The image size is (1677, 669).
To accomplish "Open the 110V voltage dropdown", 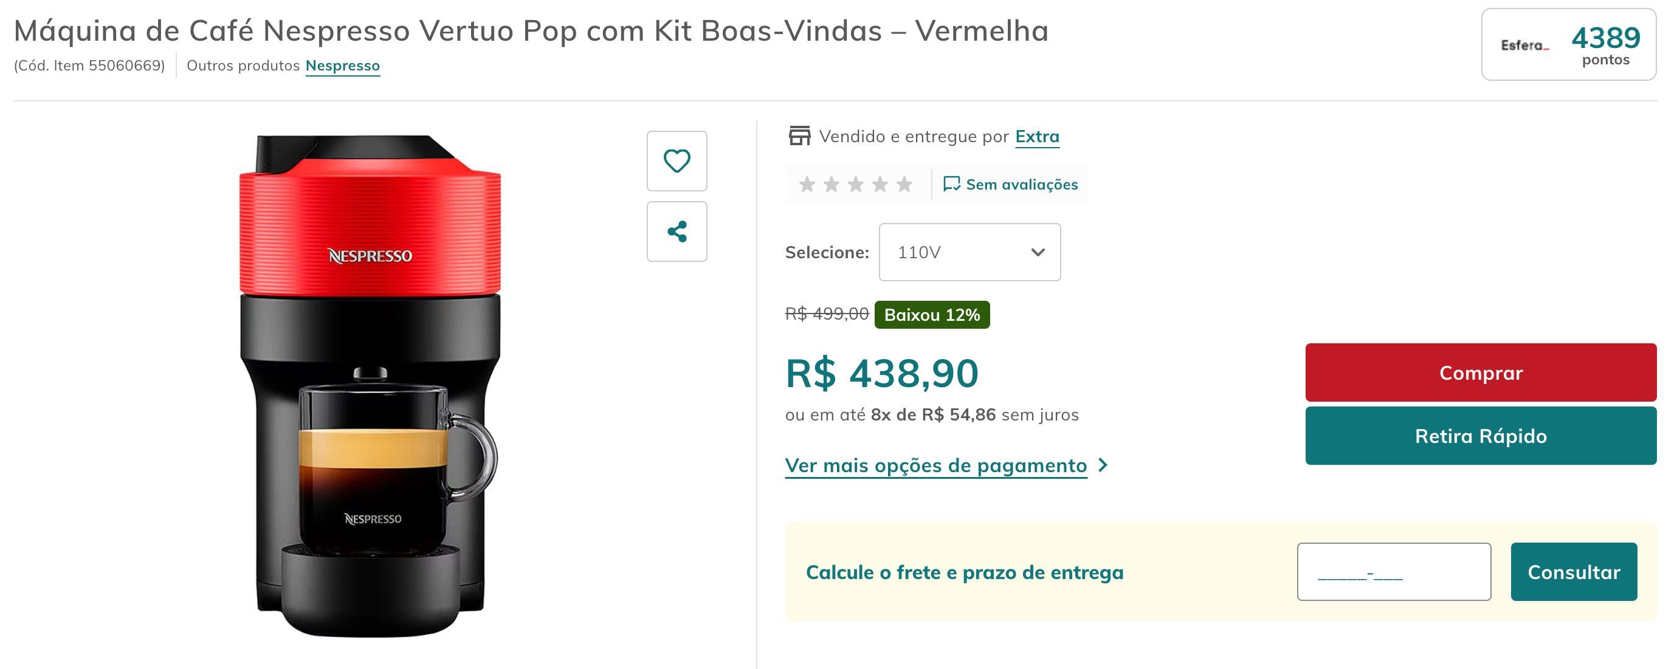I will coord(969,253).
